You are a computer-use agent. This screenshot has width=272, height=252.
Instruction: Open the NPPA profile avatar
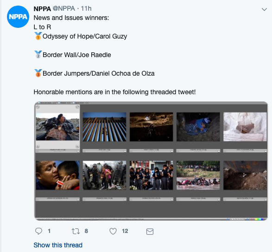[x=18, y=17]
